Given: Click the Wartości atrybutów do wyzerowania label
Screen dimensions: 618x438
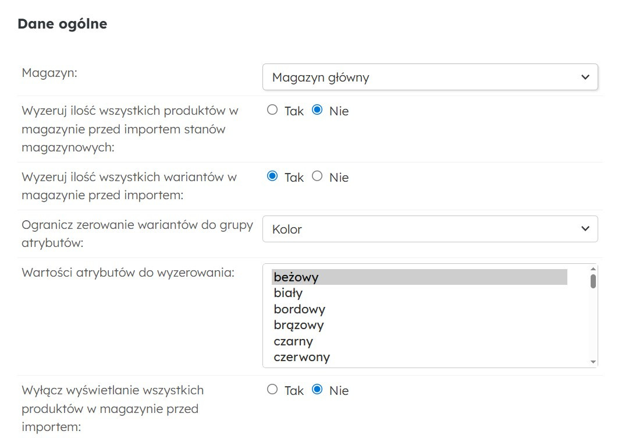Looking at the screenshot, I should 127,271.
